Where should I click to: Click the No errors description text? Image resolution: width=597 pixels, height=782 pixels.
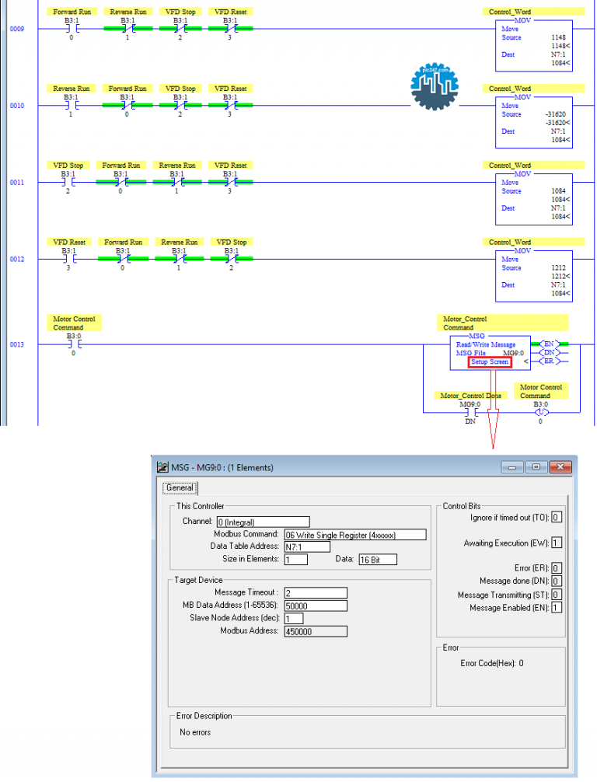[x=196, y=732]
